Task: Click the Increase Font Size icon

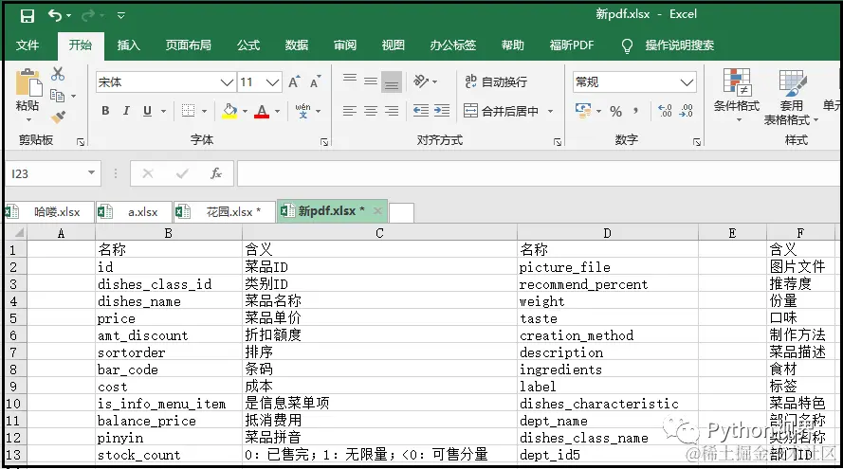Action: [x=294, y=81]
